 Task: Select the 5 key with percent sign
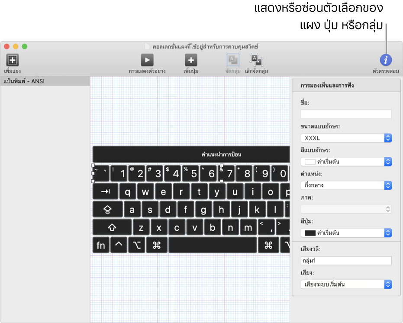(190, 173)
